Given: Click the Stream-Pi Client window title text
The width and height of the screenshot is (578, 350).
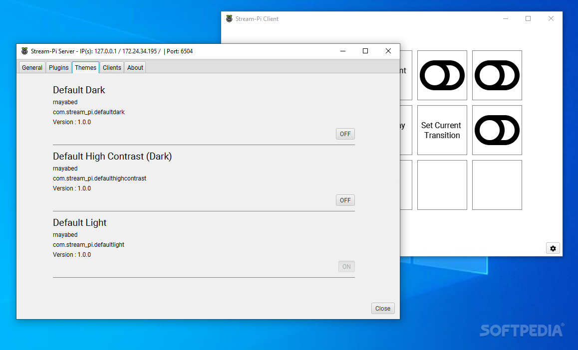Looking at the screenshot, I should (257, 19).
